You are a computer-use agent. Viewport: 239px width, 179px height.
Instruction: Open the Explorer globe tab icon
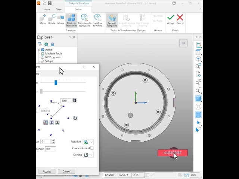[x=46, y=44]
